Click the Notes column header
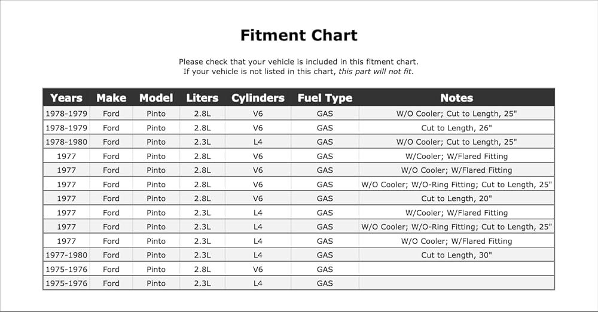The width and height of the screenshot is (598, 312). coord(456,98)
